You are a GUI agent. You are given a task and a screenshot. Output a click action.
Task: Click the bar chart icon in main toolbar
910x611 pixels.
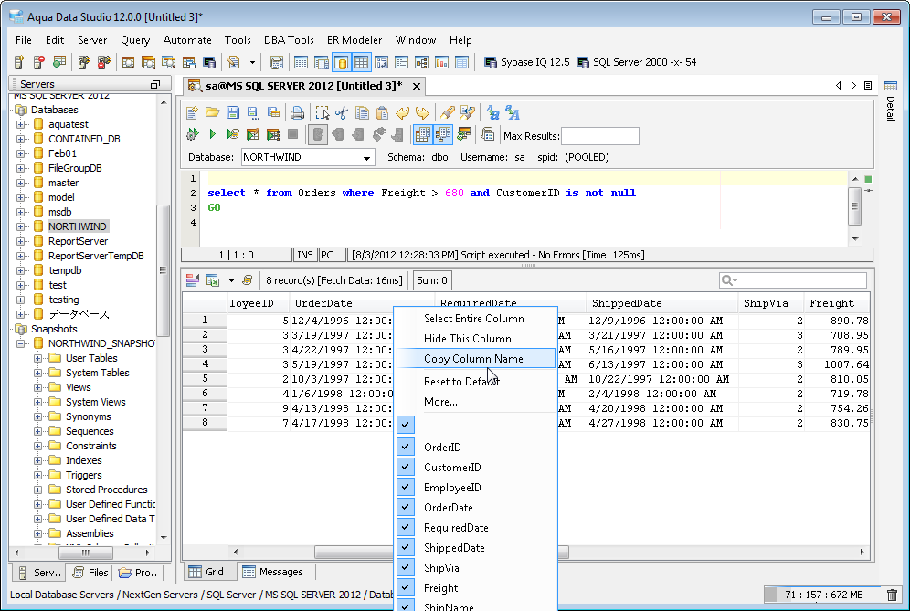click(441, 62)
